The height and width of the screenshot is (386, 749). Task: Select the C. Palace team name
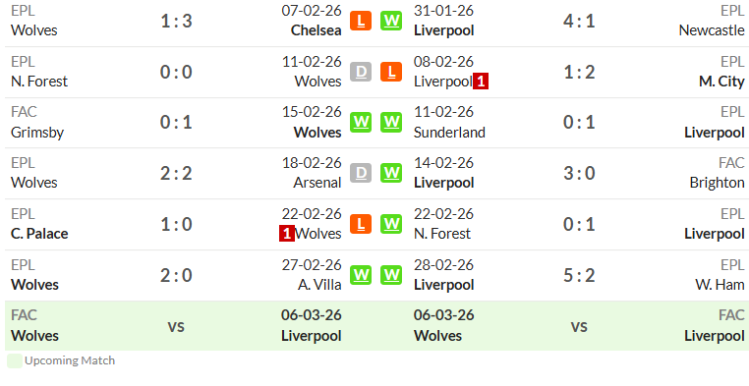tap(39, 234)
